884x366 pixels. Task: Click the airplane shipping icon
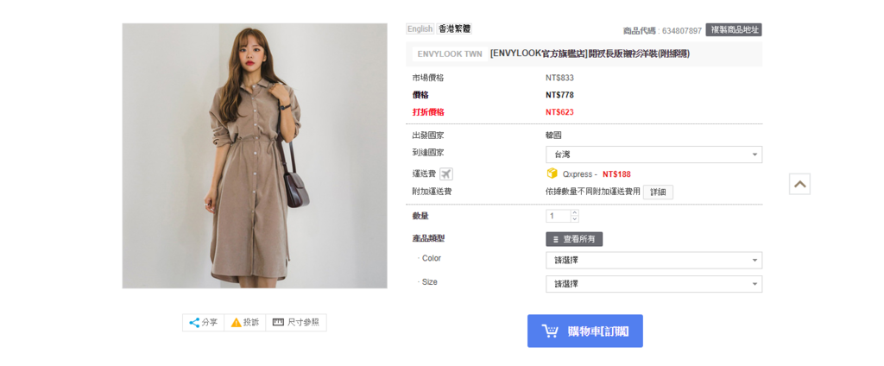tap(446, 174)
